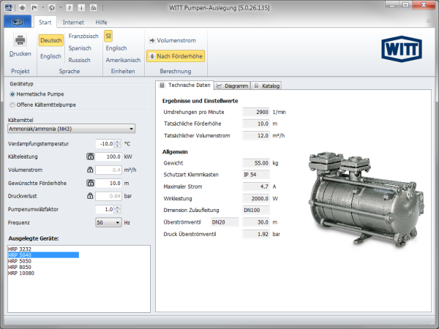
Task: Click the Kälteleistung value field
Action: click(x=108, y=156)
